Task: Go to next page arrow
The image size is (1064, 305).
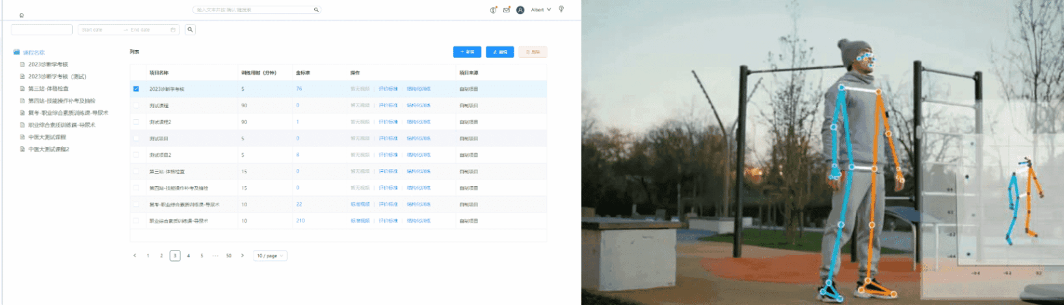Action: 243,256
